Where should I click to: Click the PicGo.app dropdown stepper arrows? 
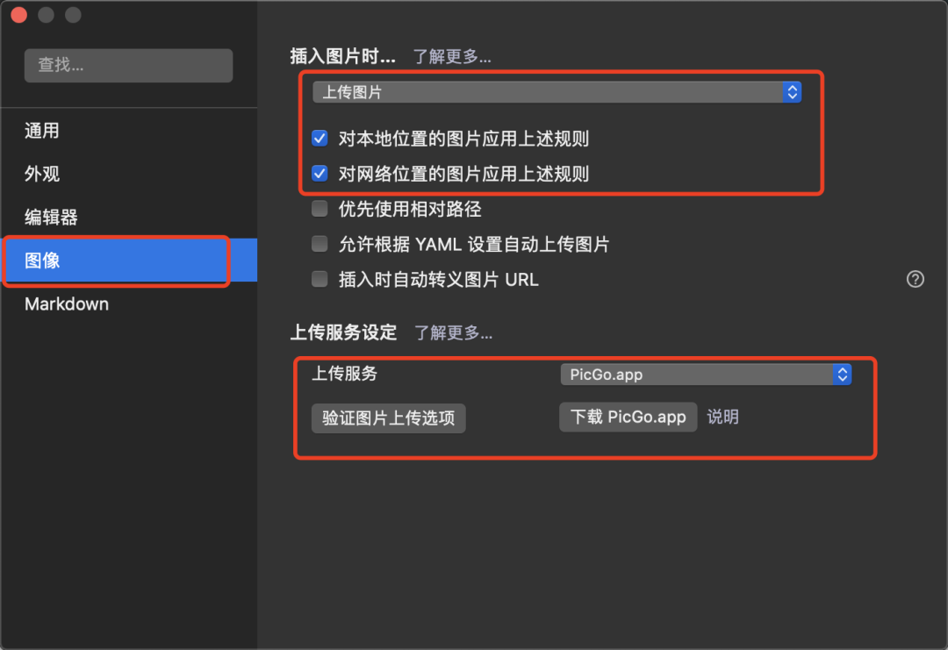tap(842, 375)
